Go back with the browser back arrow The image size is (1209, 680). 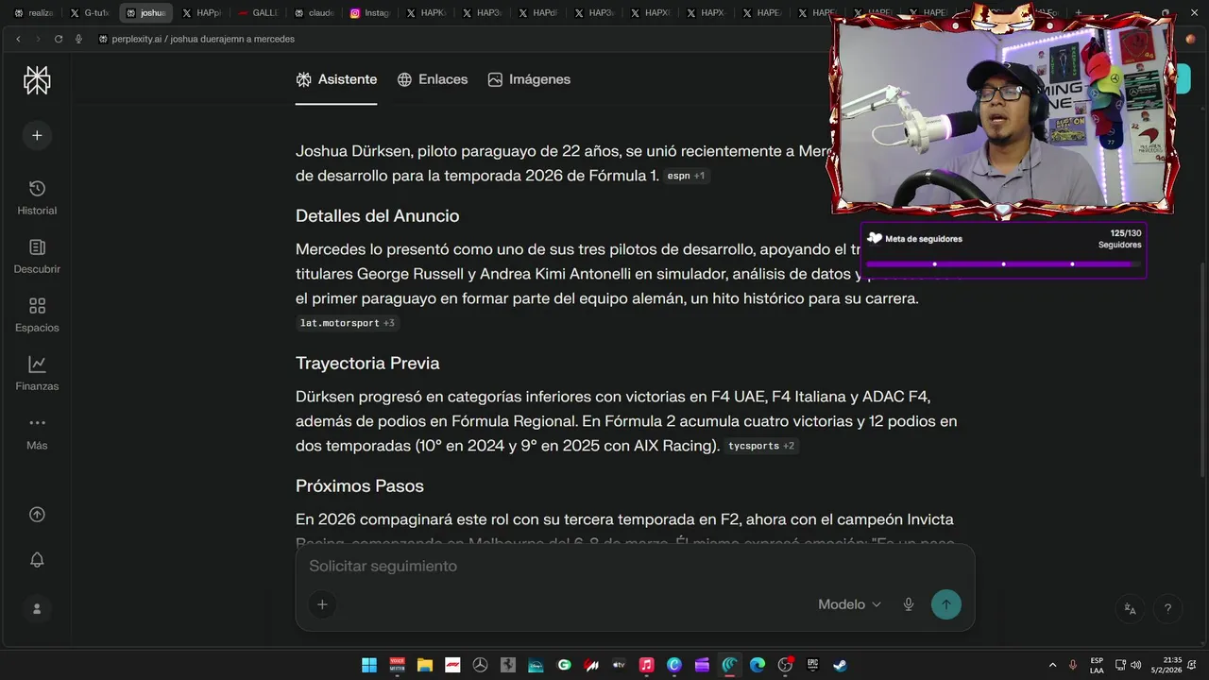pyautogui.click(x=18, y=39)
